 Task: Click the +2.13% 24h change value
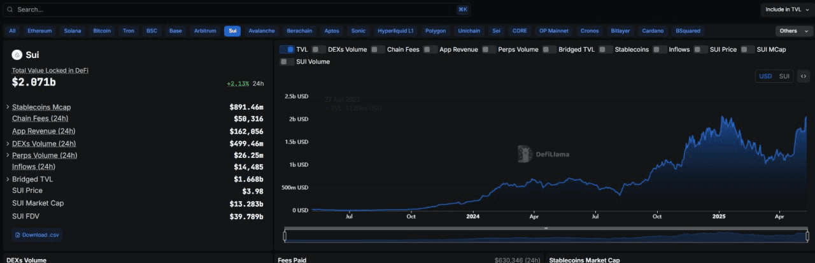[x=238, y=83]
